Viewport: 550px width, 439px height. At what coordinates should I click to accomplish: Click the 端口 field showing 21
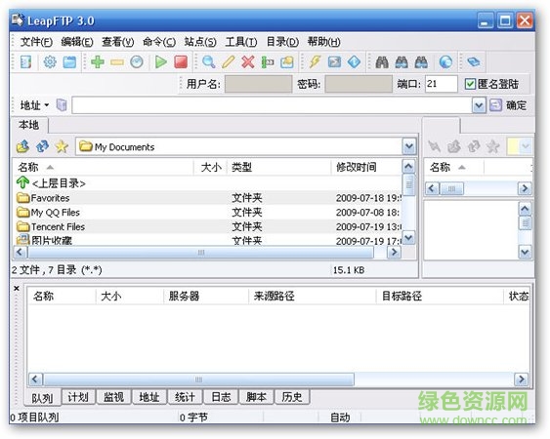442,84
